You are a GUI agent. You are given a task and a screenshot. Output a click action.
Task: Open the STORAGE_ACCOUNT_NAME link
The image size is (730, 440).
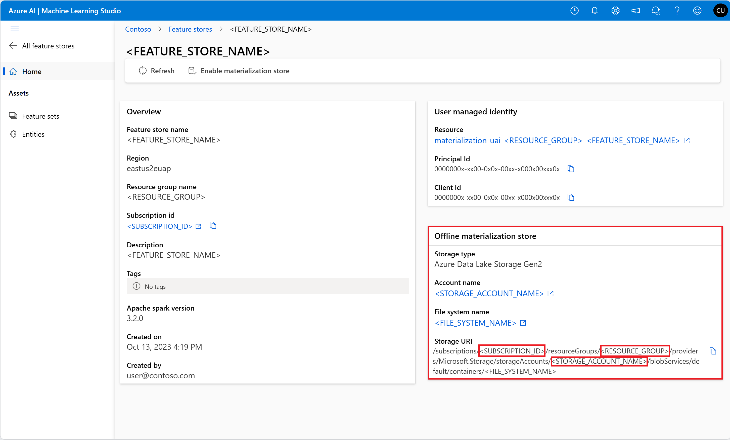point(489,294)
